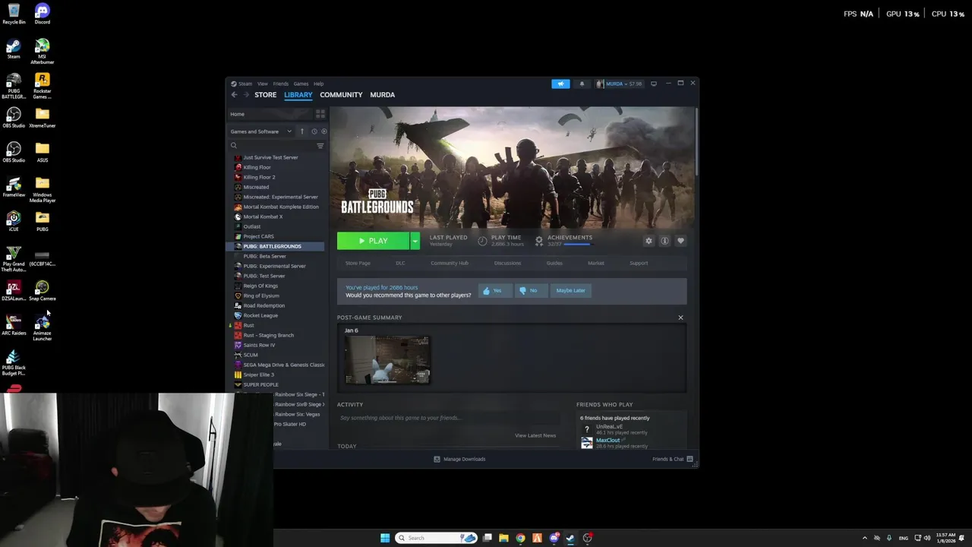Filter library by ready to play icon

pyautogui.click(x=323, y=131)
